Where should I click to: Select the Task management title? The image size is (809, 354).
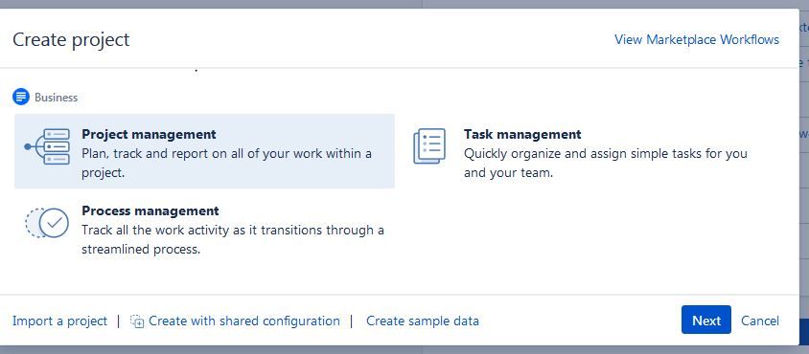click(522, 135)
